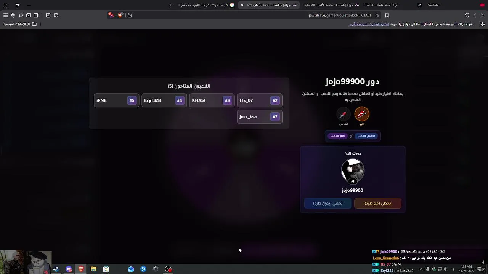Reload the page
Image resolution: width=488 pixels, height=274 pixels.
(x=467, y=15)
